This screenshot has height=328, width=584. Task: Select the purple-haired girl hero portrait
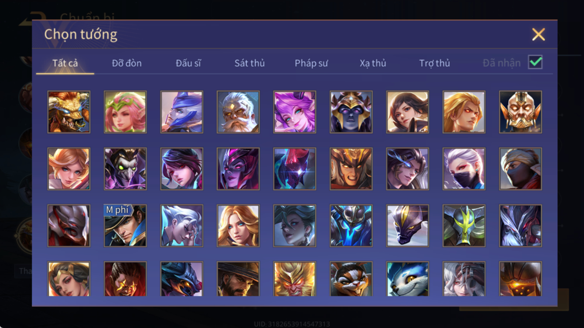point(294,112)
